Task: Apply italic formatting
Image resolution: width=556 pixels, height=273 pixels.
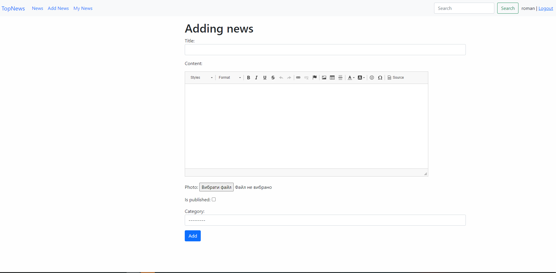Action: click(x=256, y=78)
